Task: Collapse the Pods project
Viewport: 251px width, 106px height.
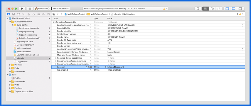Action: coord(8,75)
